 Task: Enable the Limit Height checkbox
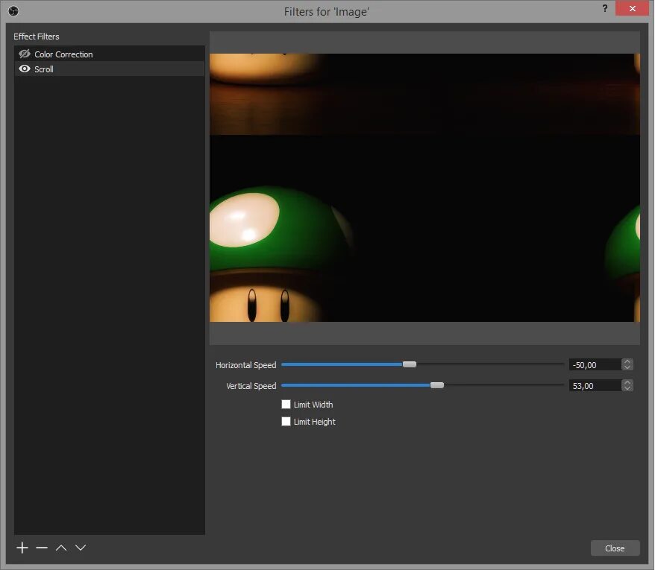coord(286,422)
